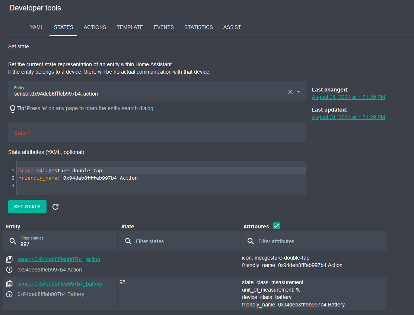Clear the selected entity field

290,92
